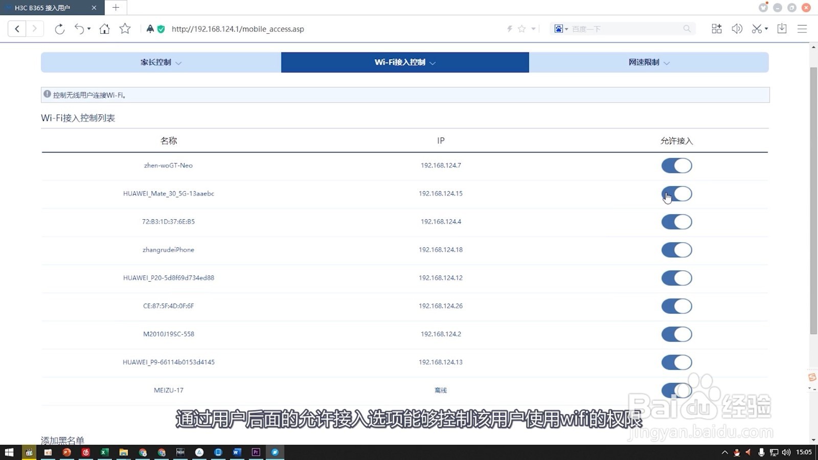The image size is (818, 460).
Task: Open the scissors tool dropdown arrow
Action: (x=766, y=29)
